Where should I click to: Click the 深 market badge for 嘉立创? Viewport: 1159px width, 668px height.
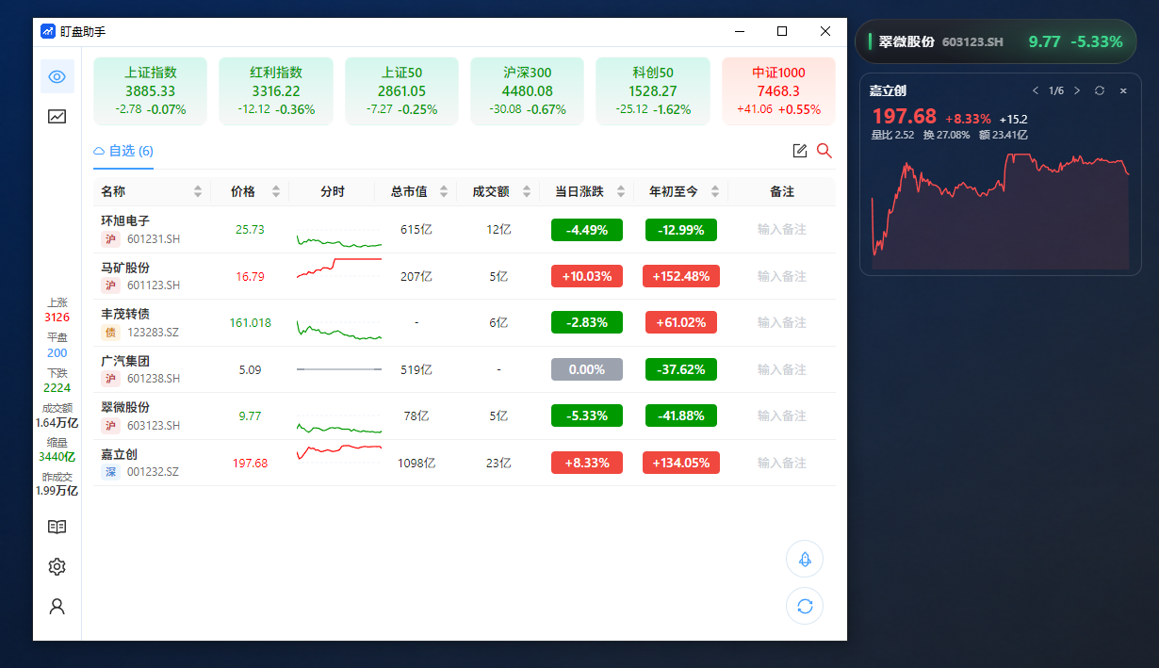[x=111, y=472]
